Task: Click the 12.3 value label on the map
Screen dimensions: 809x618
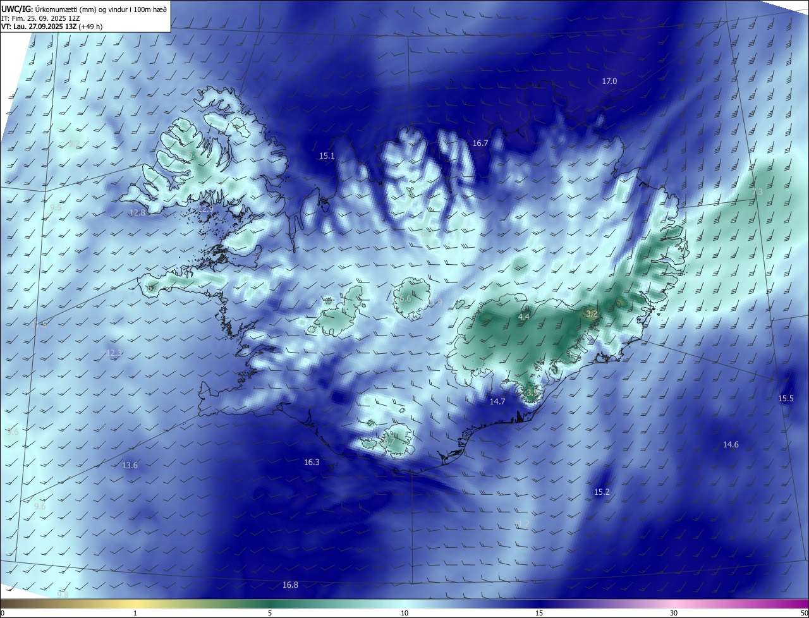Action: (114, 353)
